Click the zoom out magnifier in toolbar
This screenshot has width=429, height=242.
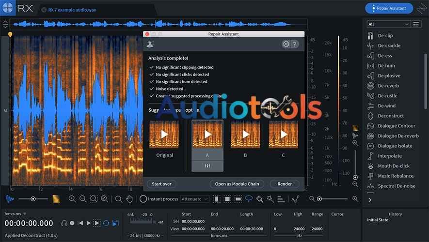(82, 199)
